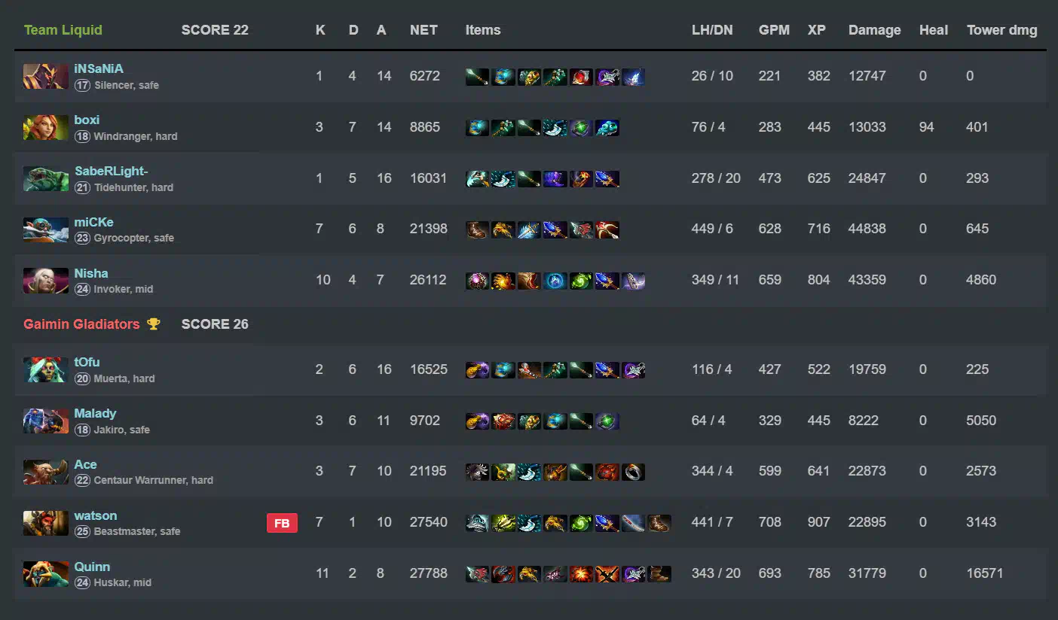This screenshot has width=1058, height=620.
Task: Select Quinn's Huskar hero portrait
Action: pos(46,574)
